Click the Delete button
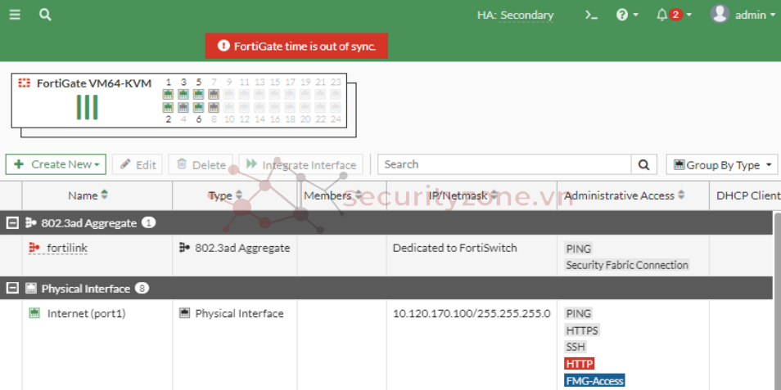 pos(201,164)
